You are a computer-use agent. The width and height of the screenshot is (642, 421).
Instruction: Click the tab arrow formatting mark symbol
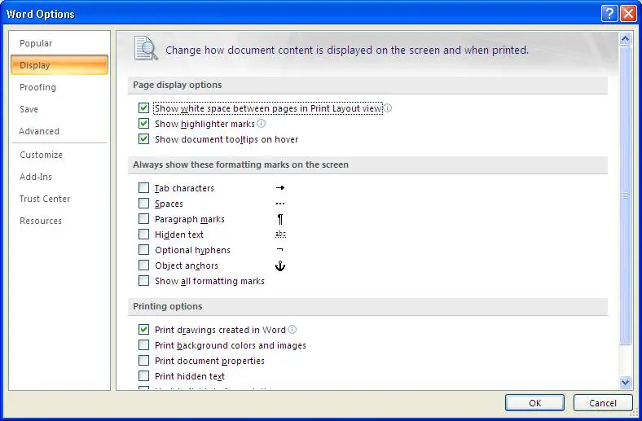[280, 188]
